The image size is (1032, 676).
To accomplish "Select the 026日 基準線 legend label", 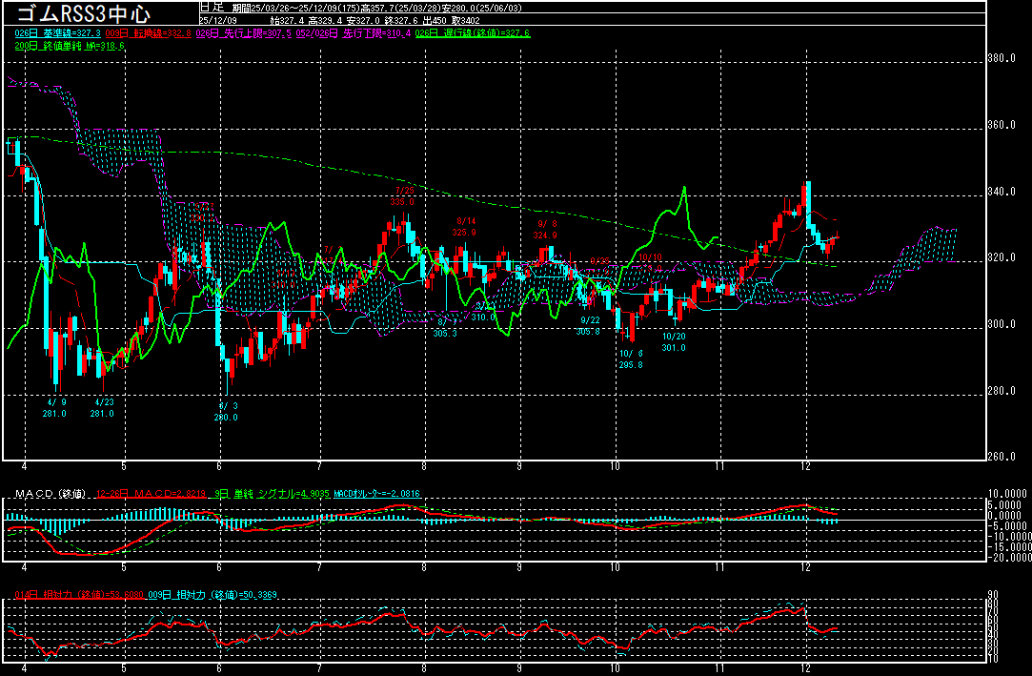I will 59,33.
